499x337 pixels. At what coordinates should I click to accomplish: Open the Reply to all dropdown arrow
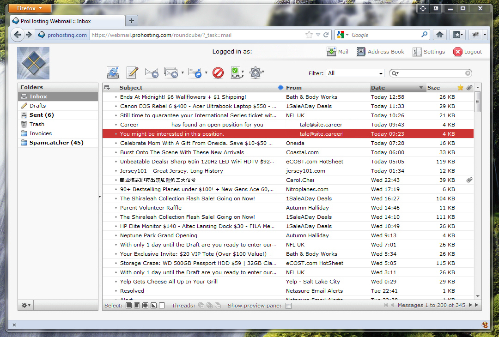coord(183,73)
